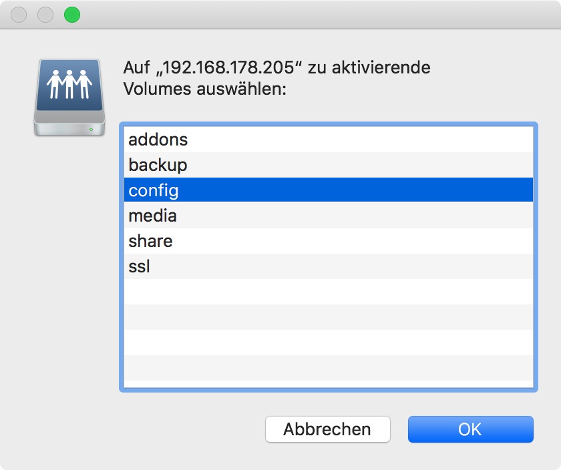The width and height of the screenshot is (561, 470).
Task: Click the grayed-out close window button
Action: click(20, 15)
